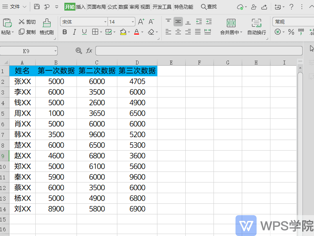Click the Cut (剪切) scissors icon
Viewport: 314px width, 236px height.
[x=22, y=22]
